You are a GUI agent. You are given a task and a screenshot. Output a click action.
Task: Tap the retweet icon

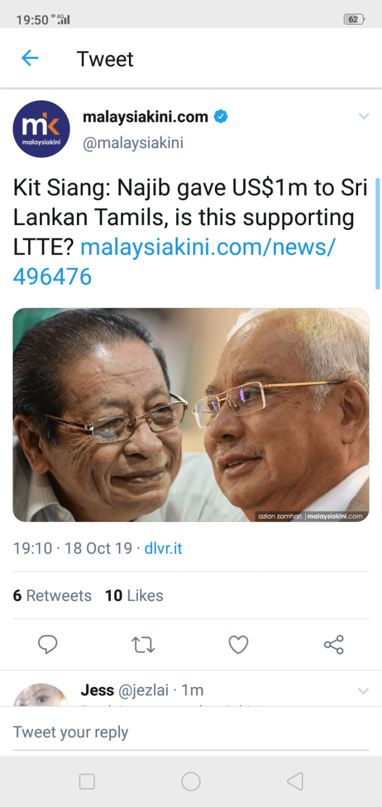click(143, 645)
